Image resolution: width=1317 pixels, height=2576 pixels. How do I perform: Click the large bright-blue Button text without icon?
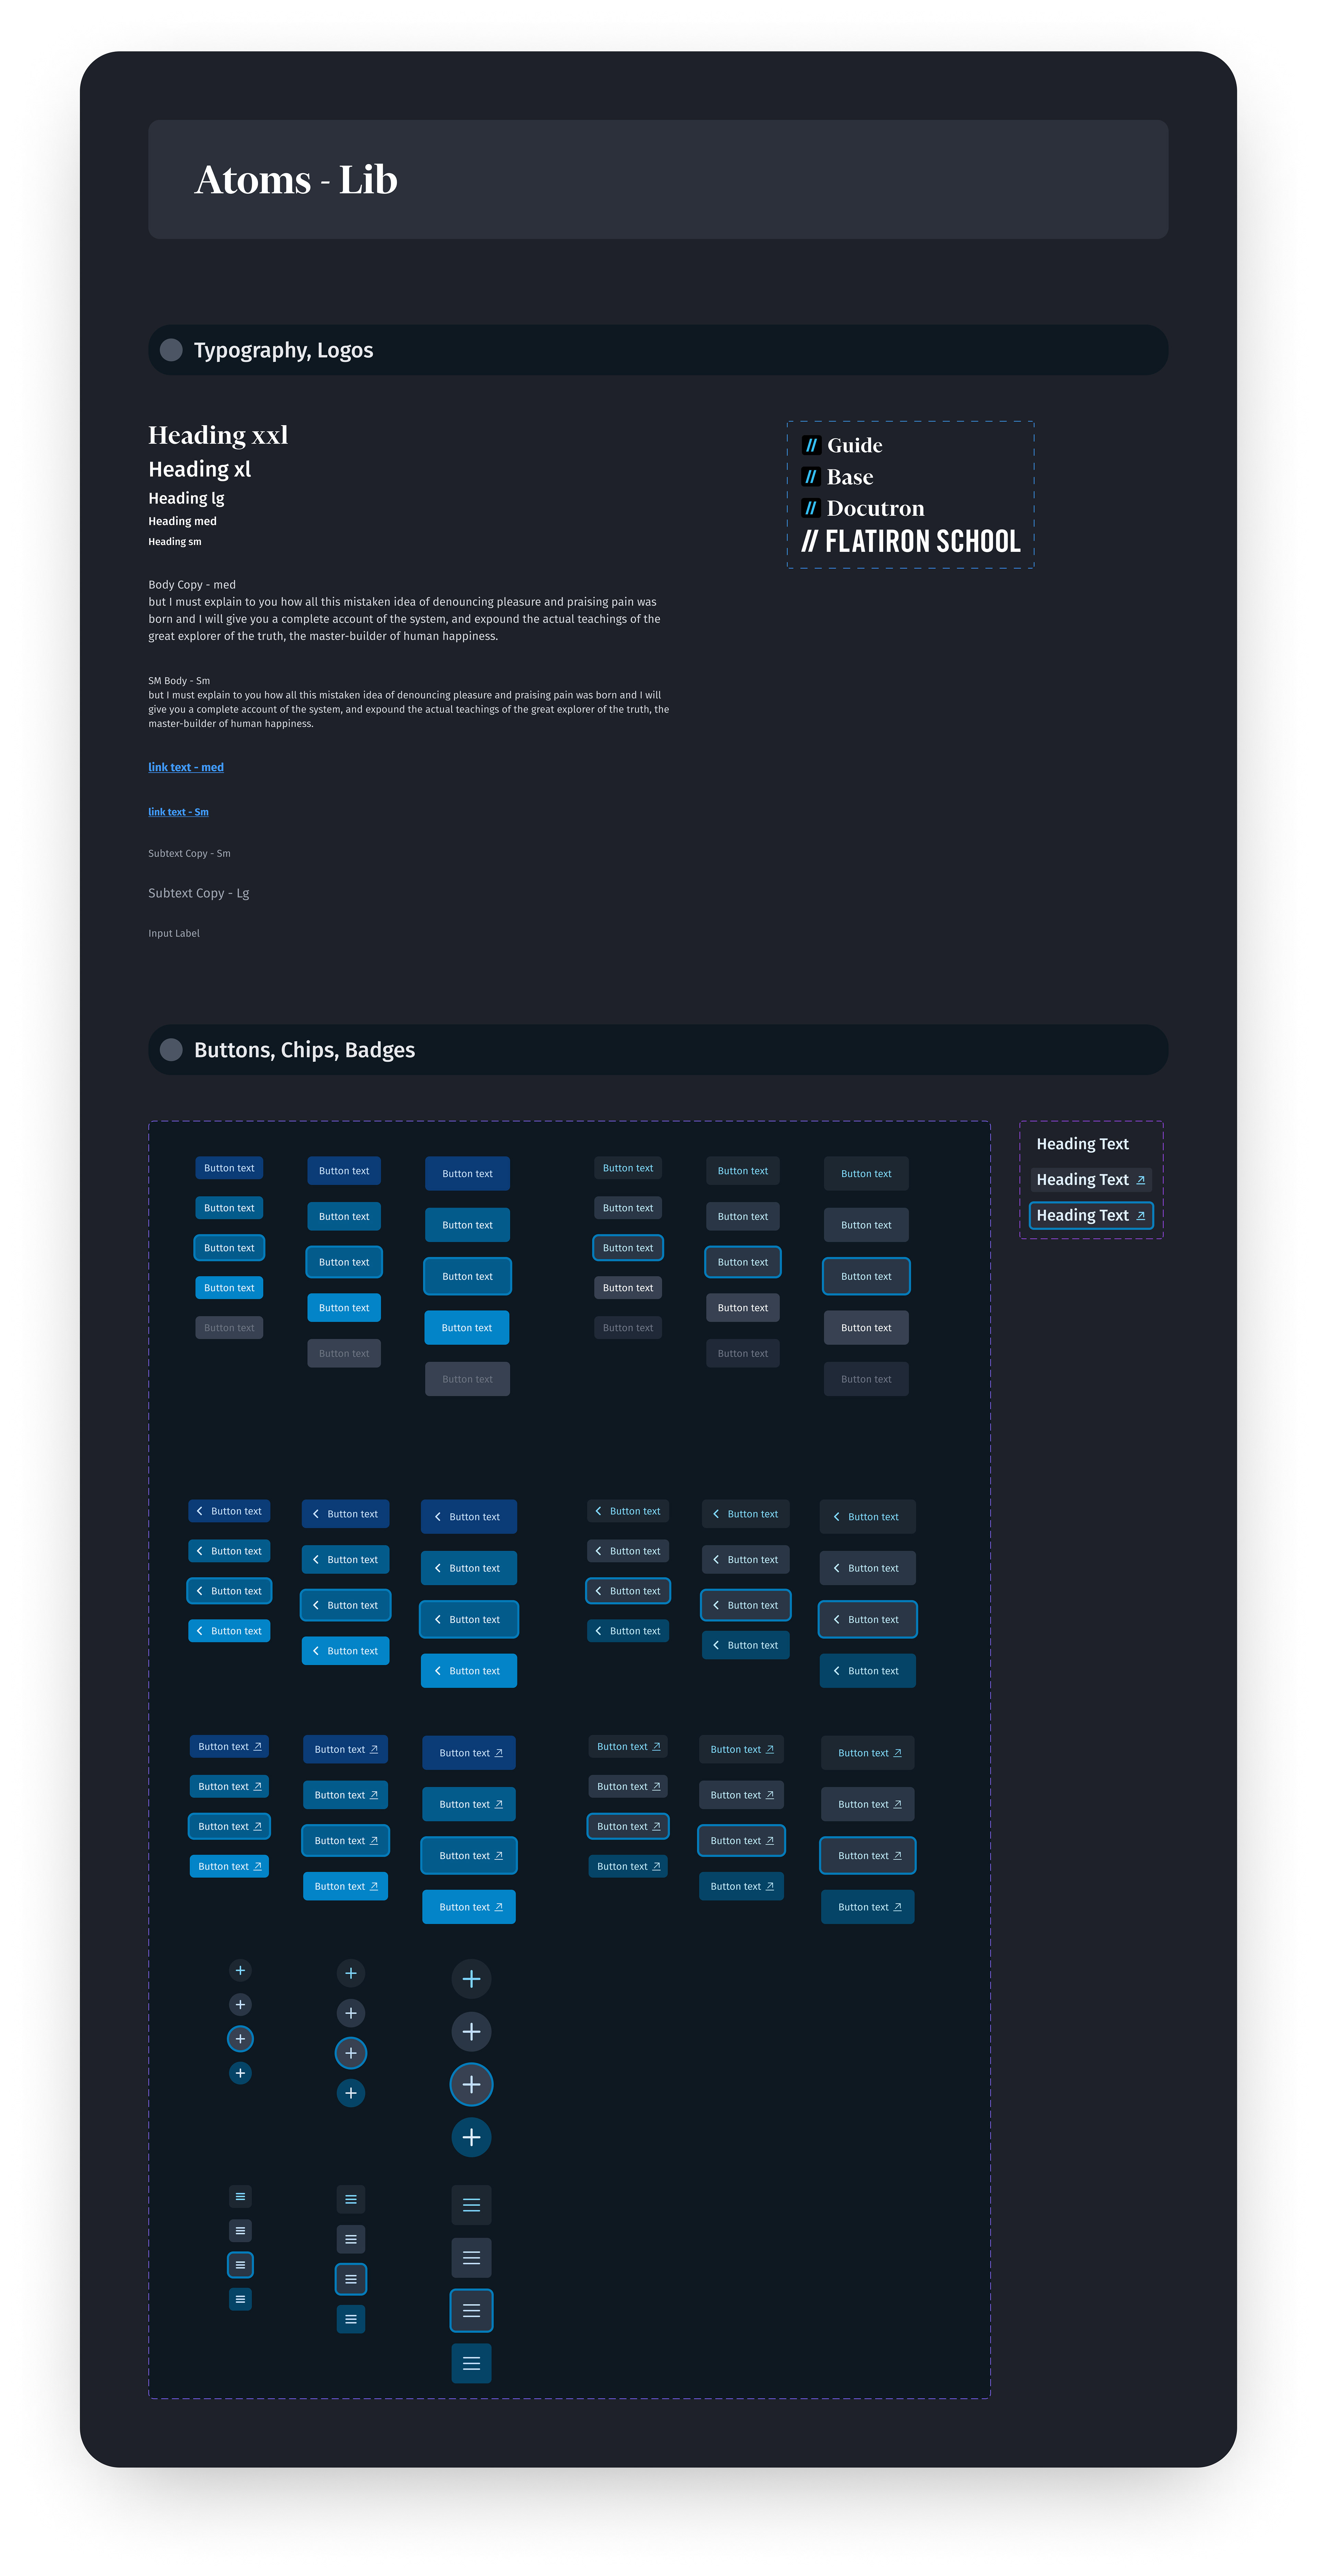[x=467, y=1327]
